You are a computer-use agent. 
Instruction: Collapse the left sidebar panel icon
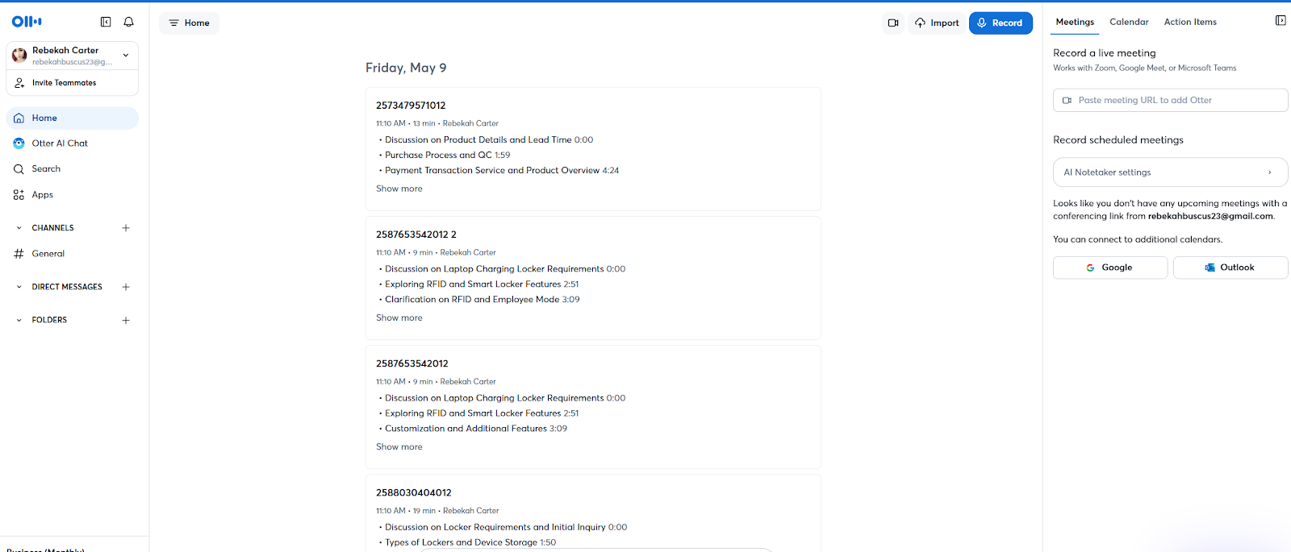106,22
